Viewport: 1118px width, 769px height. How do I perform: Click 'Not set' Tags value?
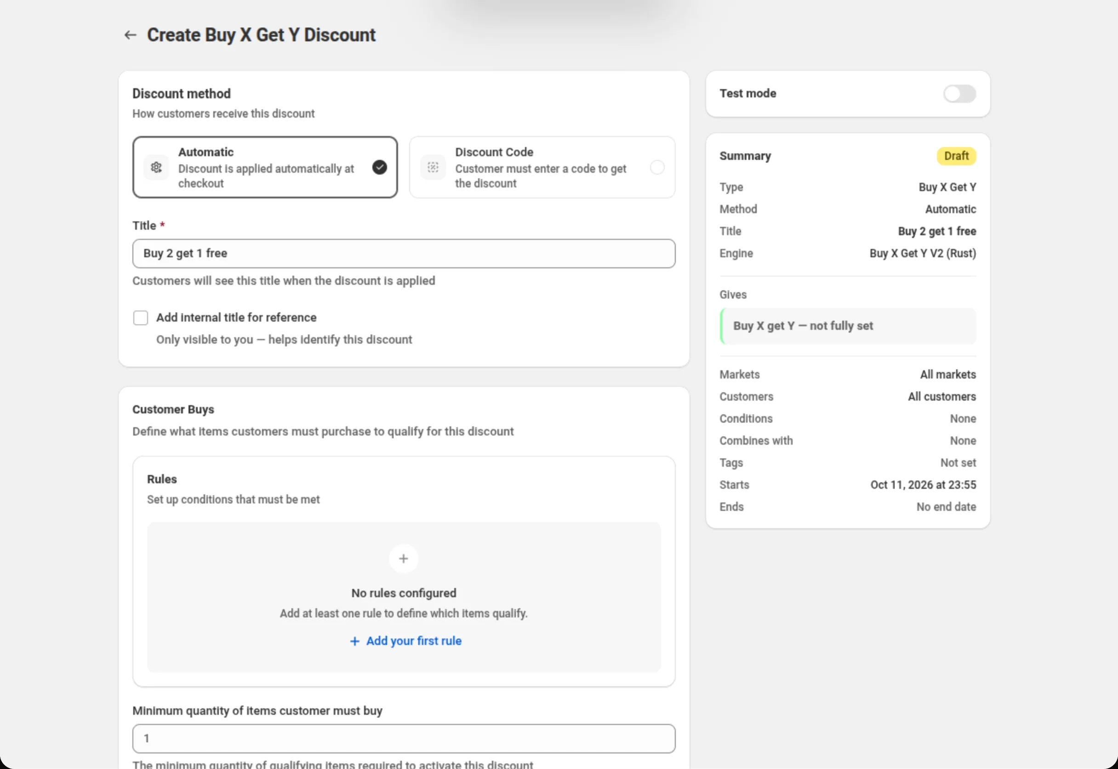click(958, 463)
